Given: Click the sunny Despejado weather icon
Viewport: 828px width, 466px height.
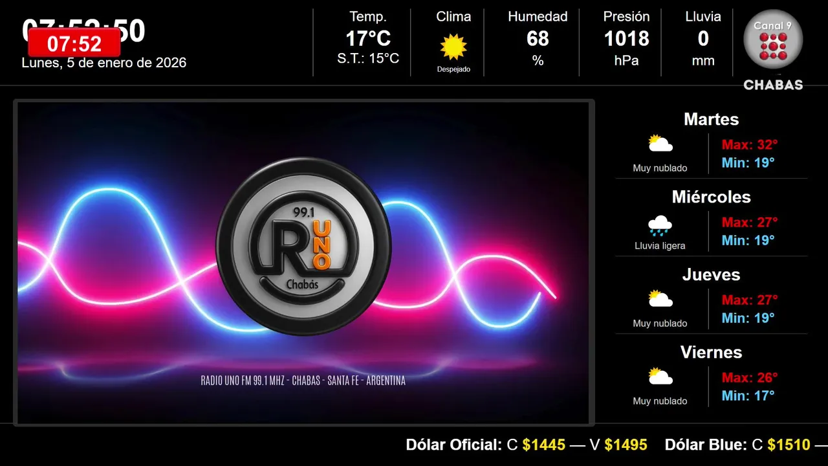Looking at the screenshot, I should (x=453, y=47).
